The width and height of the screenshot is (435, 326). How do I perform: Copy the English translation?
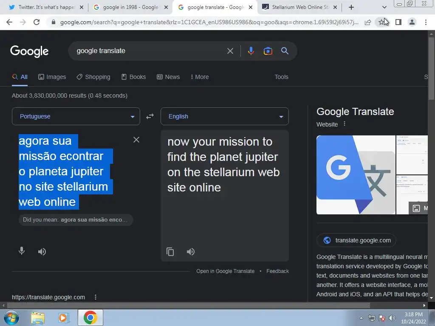coord(170,252)
